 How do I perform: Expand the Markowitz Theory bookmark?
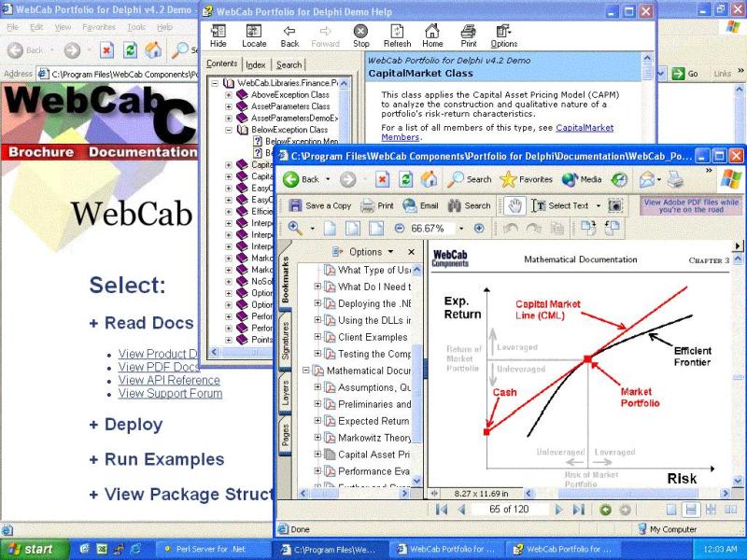pos(317,437)
